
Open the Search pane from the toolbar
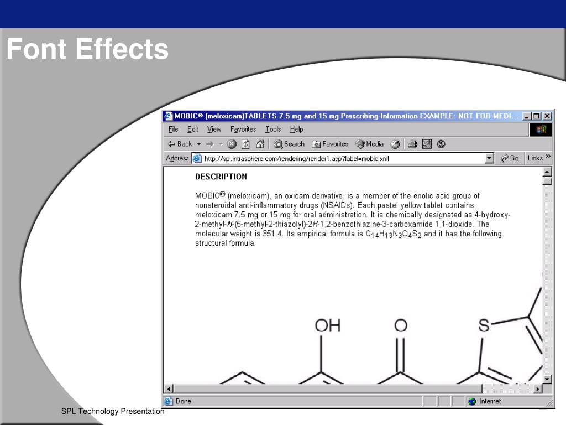(289, 144)
